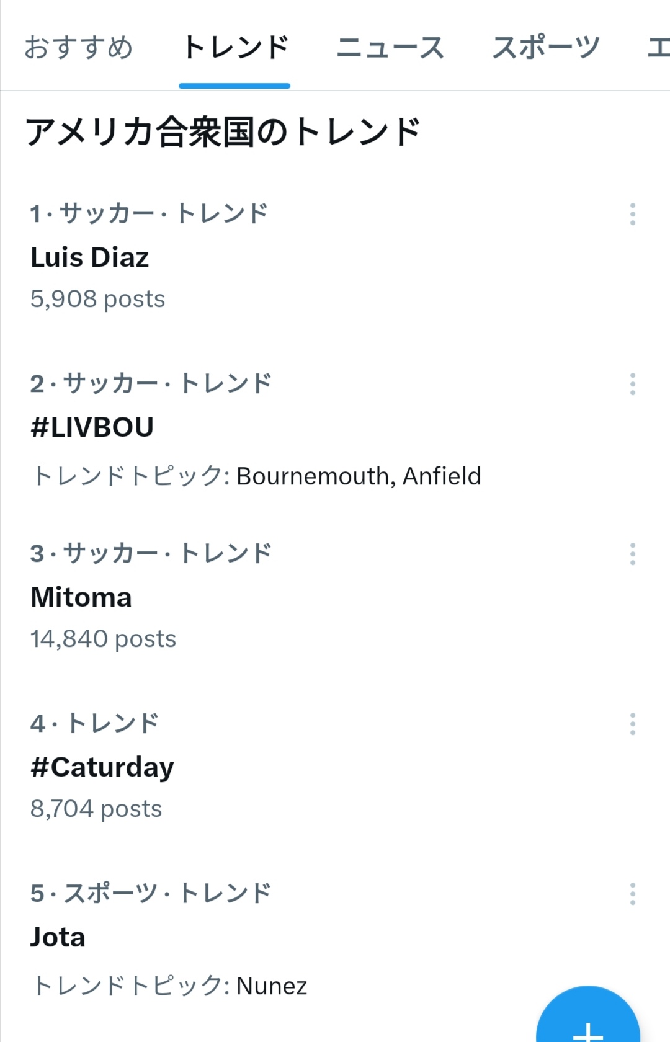Open the partially visible tab after スポーツ
Screen dimensions: 670x1042
658,48
